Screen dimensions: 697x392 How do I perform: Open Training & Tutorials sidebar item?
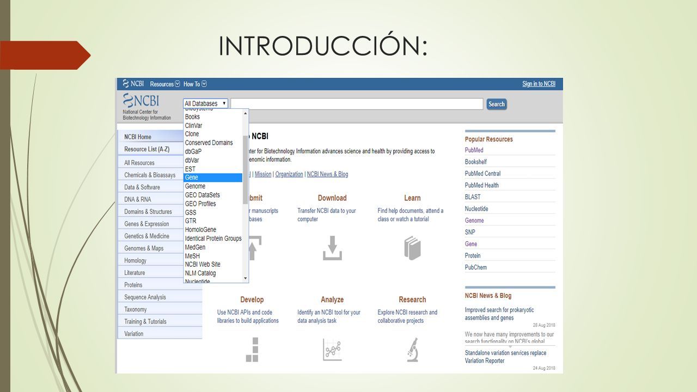(x=160, y=322)
